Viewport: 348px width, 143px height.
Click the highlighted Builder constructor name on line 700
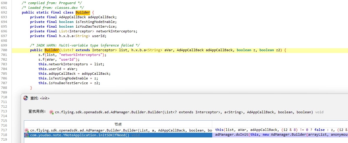[52, 50]
